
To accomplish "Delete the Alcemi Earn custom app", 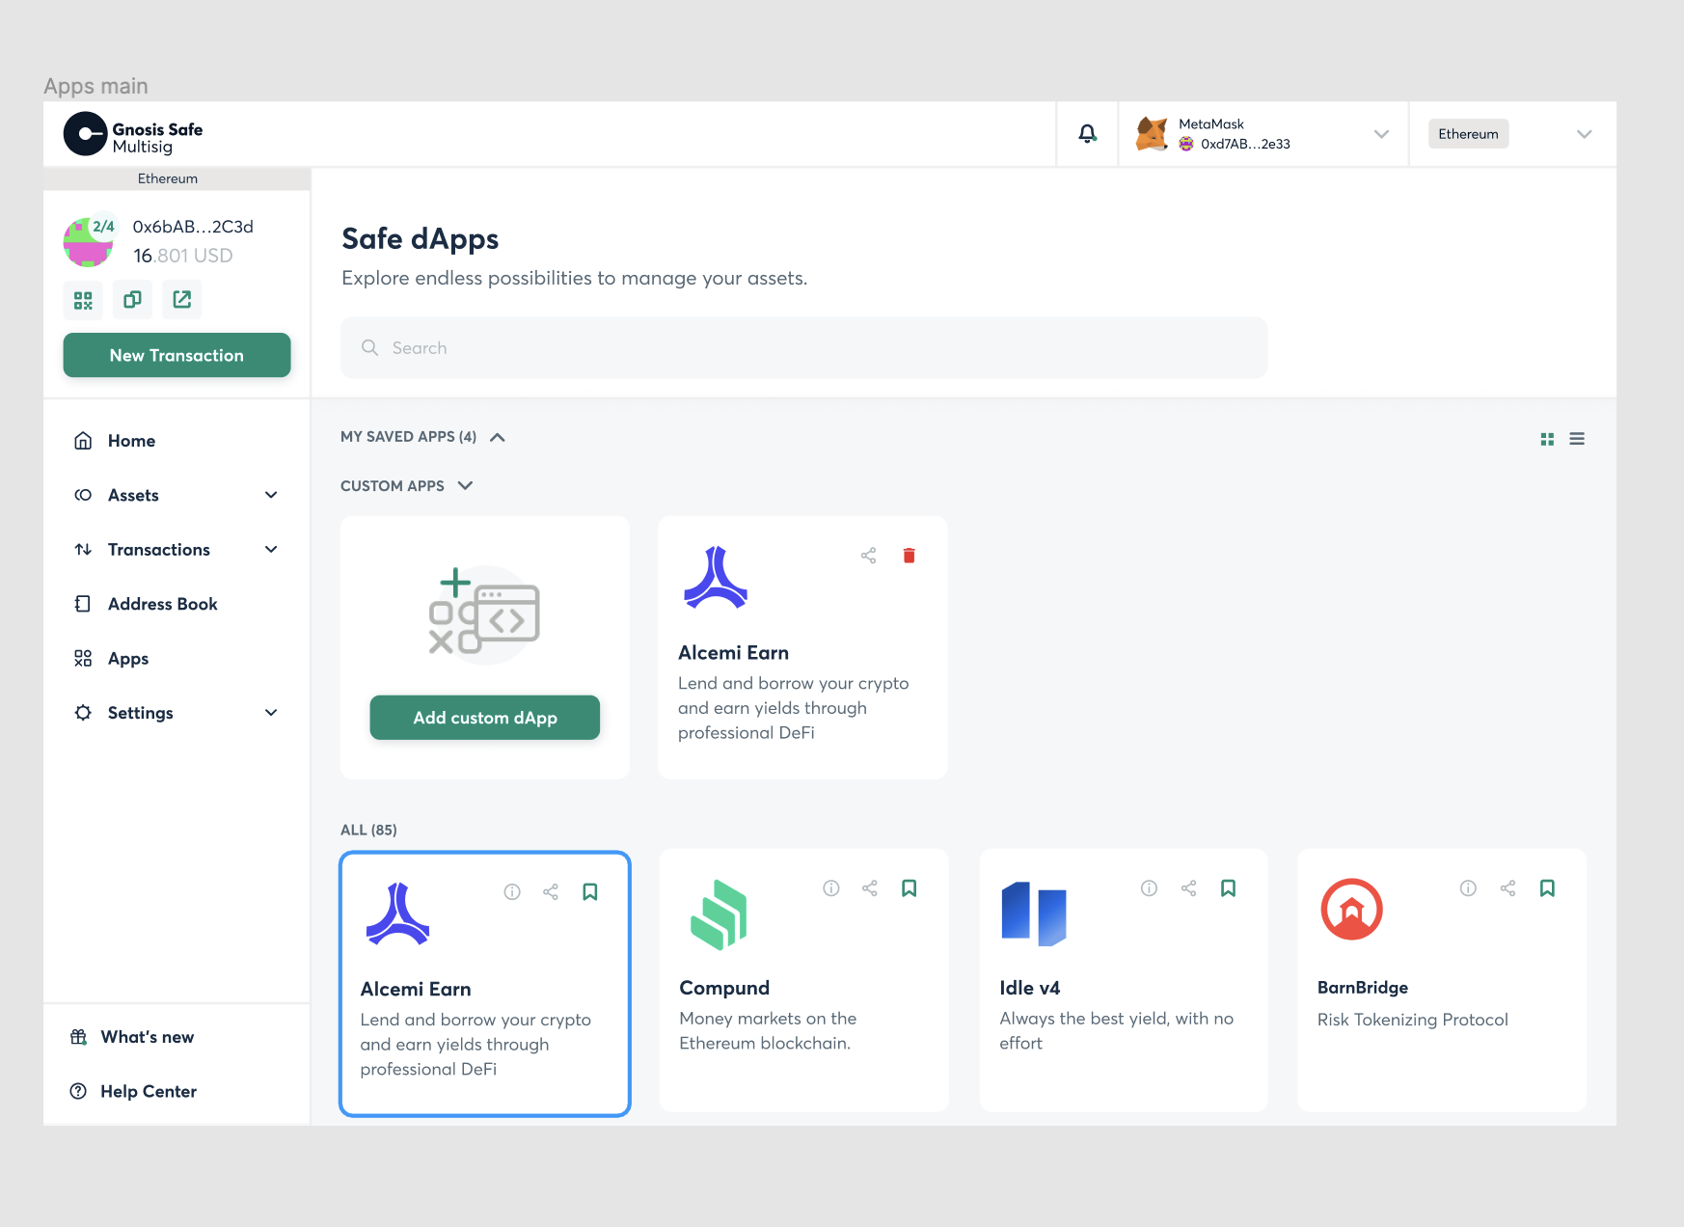I will click(x=908, y=555).
